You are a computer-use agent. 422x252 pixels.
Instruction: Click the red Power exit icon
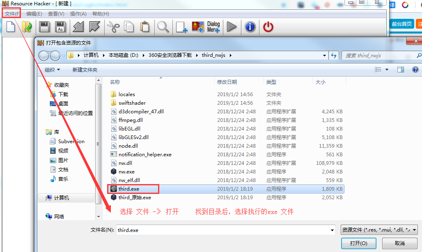(x=268, y=27)
